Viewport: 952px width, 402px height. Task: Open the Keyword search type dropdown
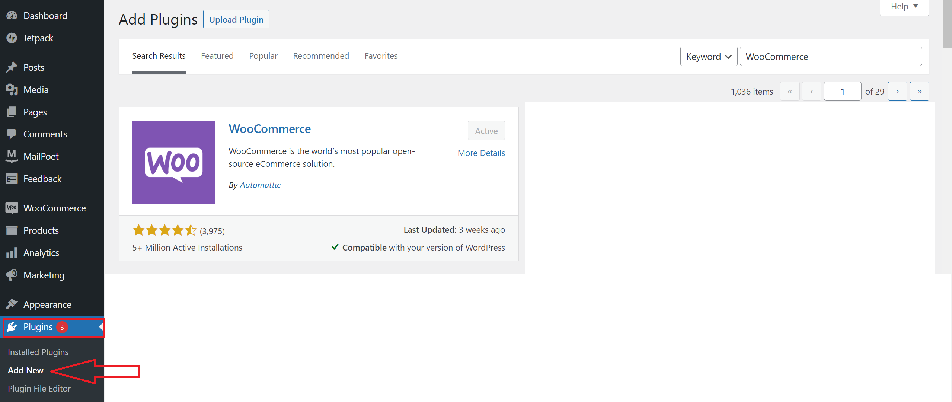(x=709, y=57)
